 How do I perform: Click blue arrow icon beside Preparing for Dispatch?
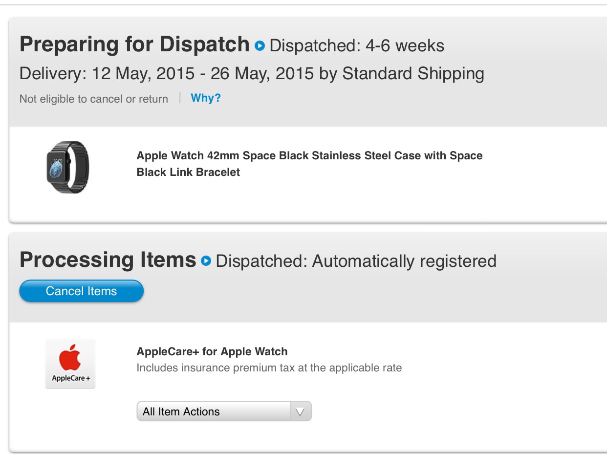click(260, 46)
